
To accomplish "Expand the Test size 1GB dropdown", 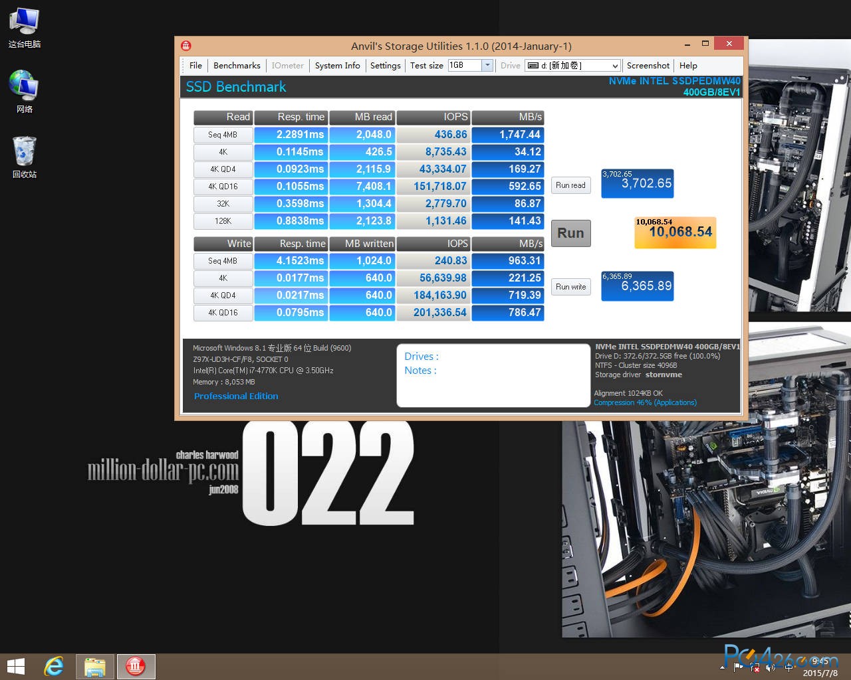I will pos(487,65).
